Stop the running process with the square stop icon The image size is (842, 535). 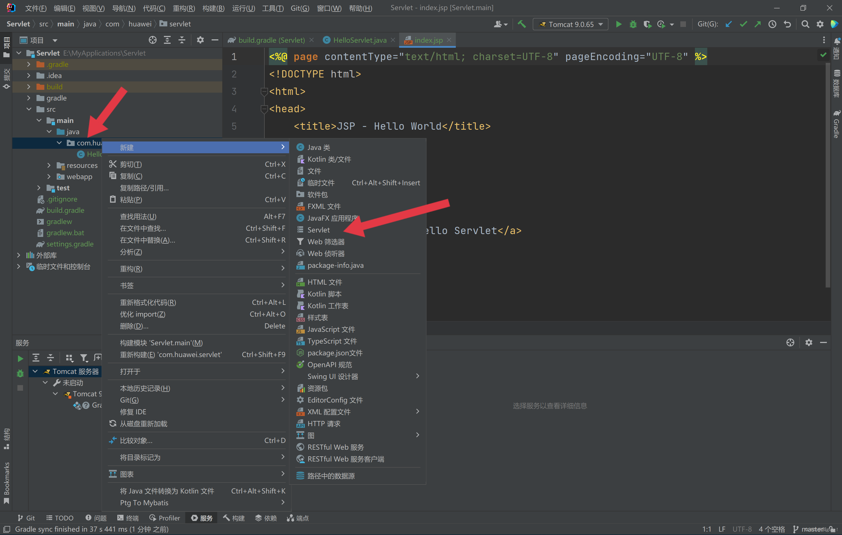click(683, 24)
